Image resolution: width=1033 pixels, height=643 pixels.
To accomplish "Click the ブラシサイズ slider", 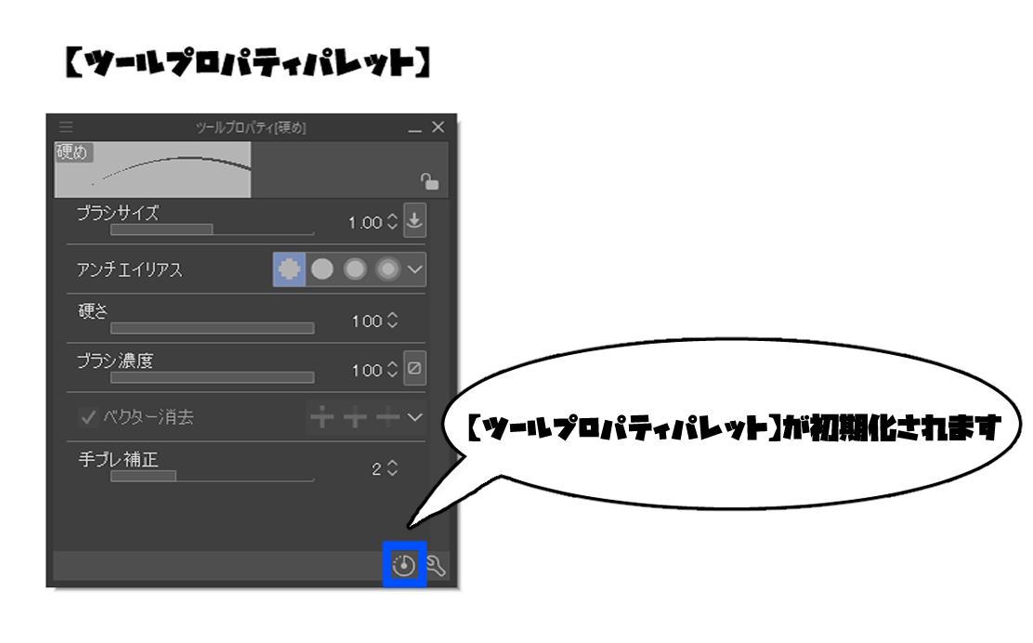I will point(212,230).
